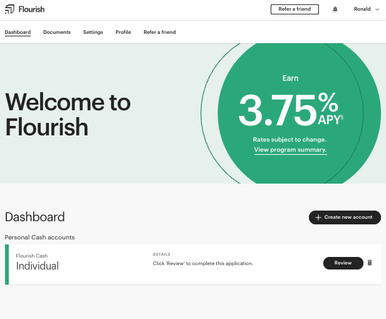Go to the Dashboard tab

pos(18,32)
